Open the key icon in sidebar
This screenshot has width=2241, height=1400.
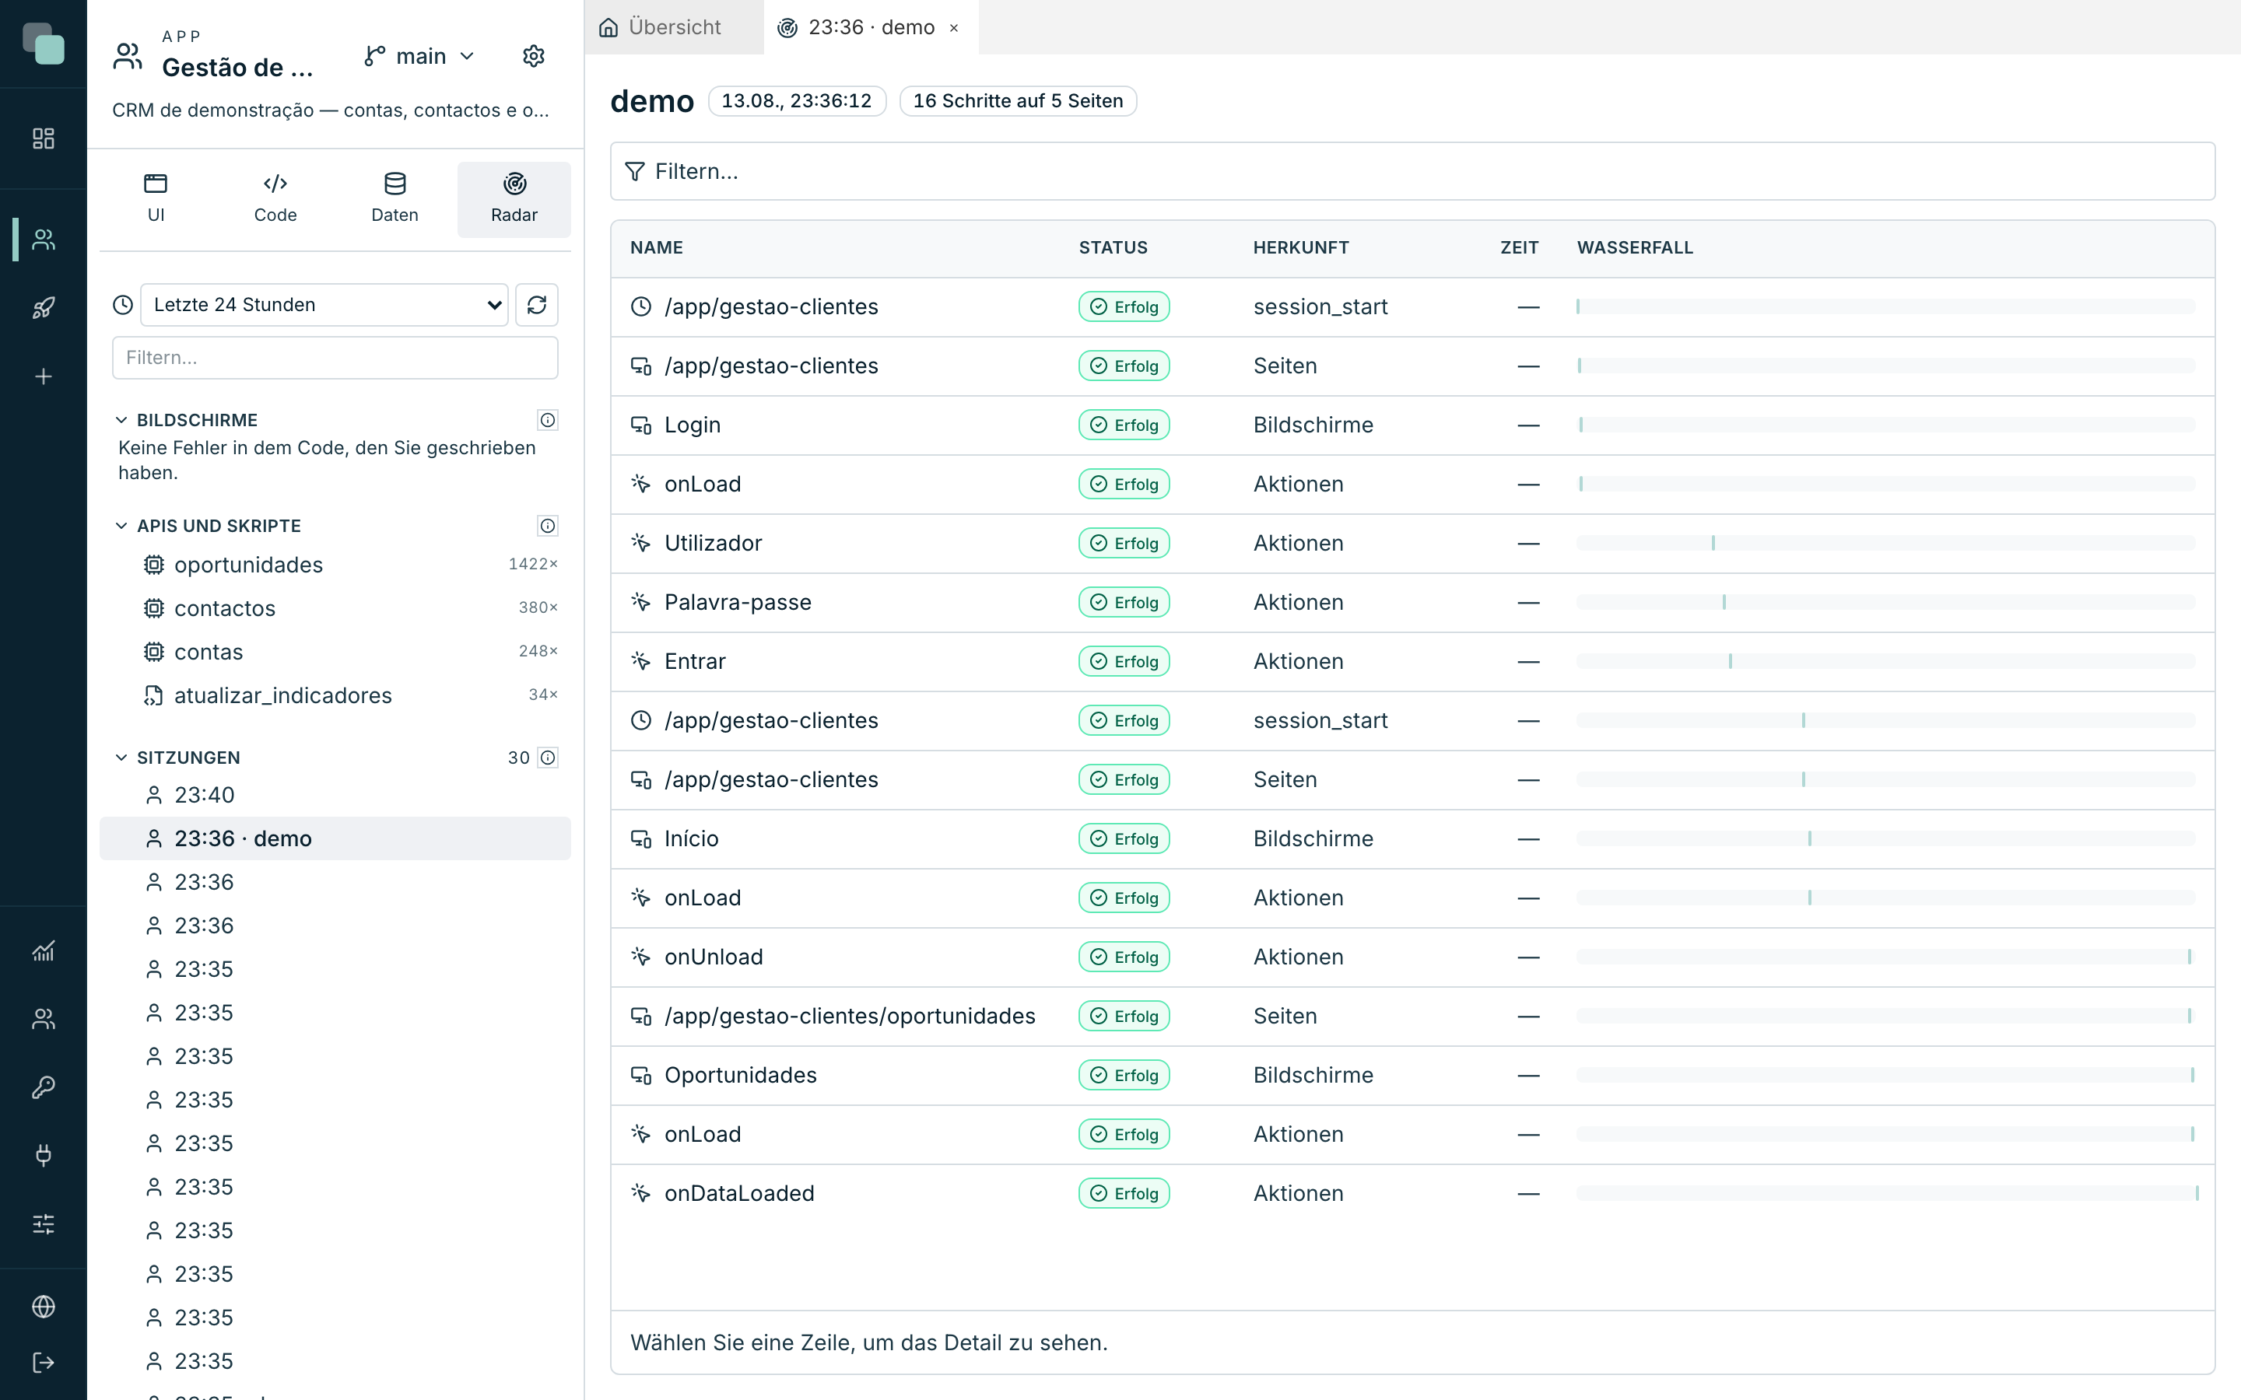[44, 1087]
